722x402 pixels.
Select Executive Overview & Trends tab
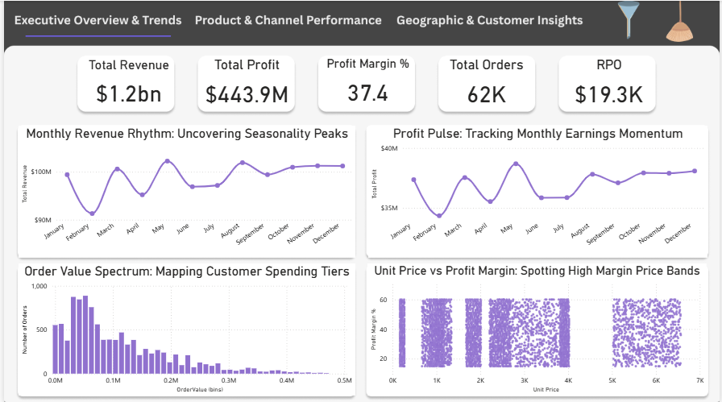click(98, 20)
